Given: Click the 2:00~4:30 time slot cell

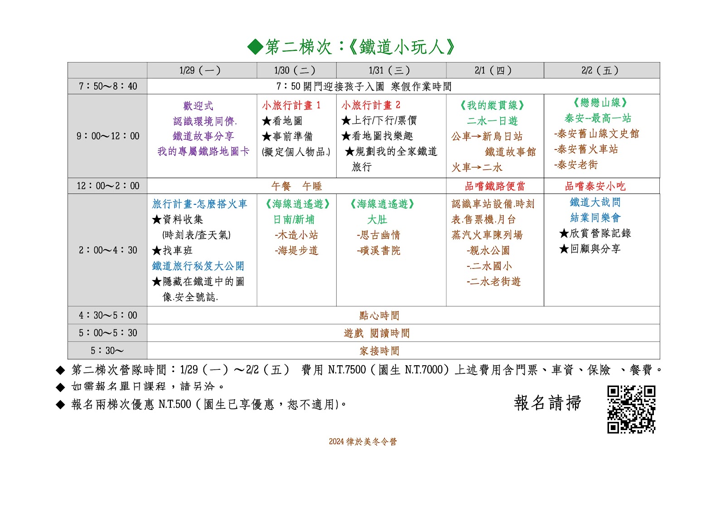Looking at the screenshot, I should tap(107, 250).
